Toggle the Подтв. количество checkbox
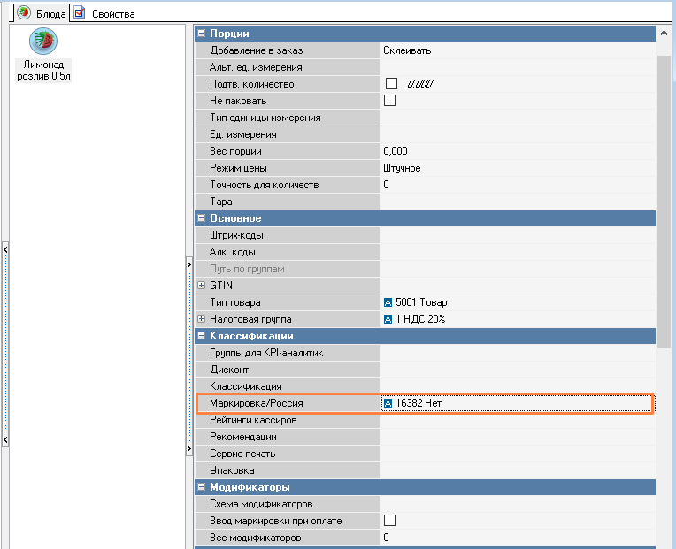Image resolution: width=676 pixels, height=549 pixels. (x=390, y=84)
